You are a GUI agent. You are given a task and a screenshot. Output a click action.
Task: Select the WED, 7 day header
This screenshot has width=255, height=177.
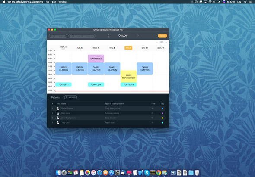click(96, 48)
